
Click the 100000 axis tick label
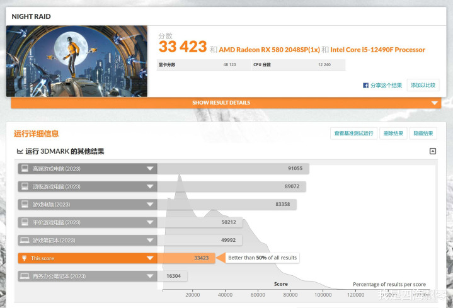pos(323,295)
